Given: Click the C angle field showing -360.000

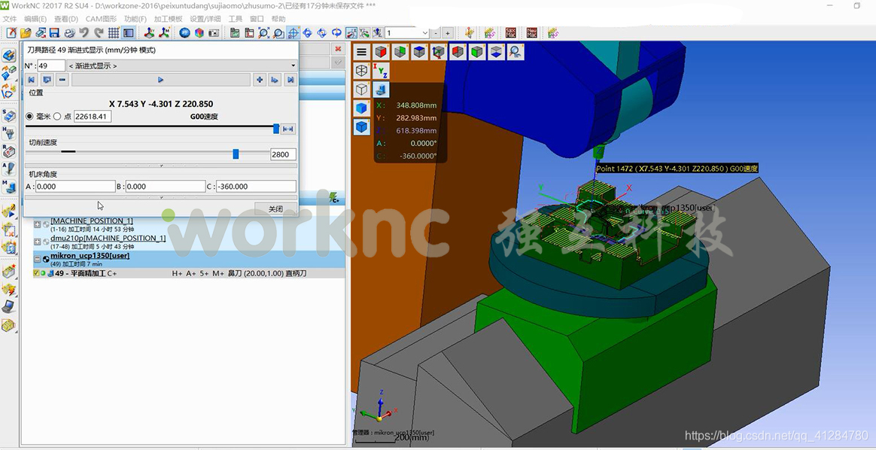Looking at the screenshot, I should point(256,187).
